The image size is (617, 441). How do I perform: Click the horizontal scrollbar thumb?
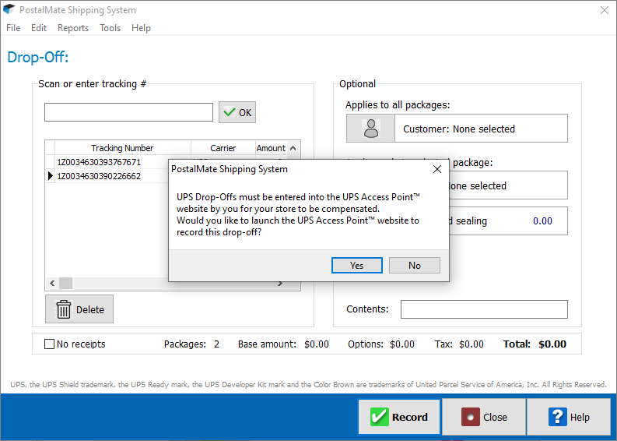pyautogui.click(x=65, y=283)
